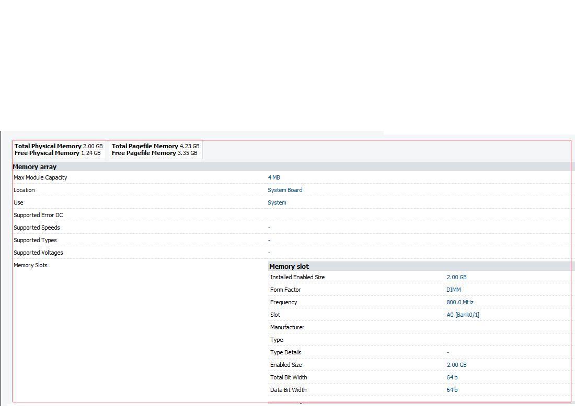Click the Total Bit Width 64 b value
Viewport: 575px width, 406px height.
click(x=452, y=377)
